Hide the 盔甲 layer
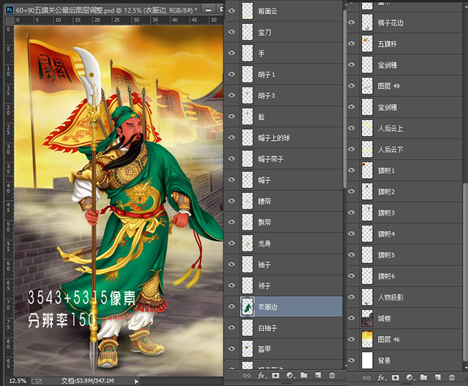 coord(232,349)
